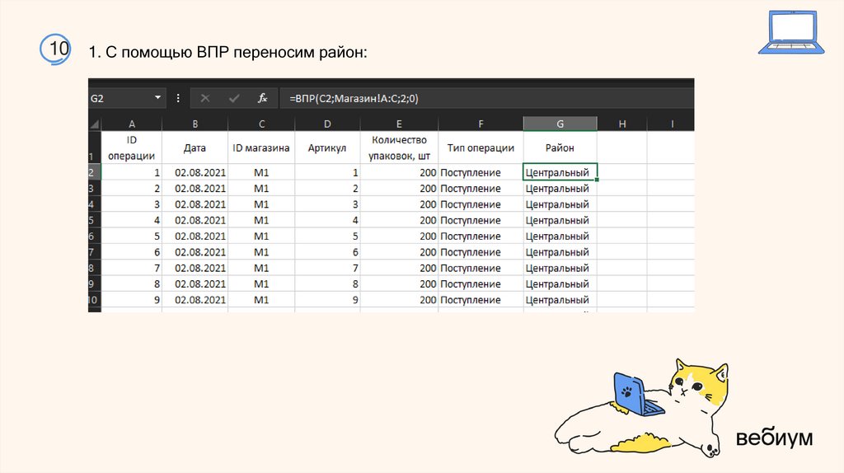The width and height of the screenshot is (844, 473).
Task: Select row 5 header
Action: 94,220
